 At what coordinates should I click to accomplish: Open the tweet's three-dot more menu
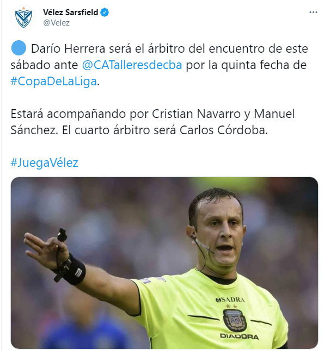click(313, 12)
